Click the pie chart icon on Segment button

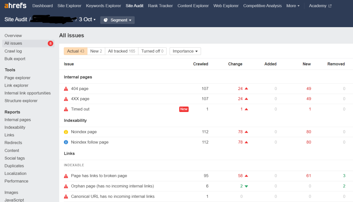pos(105,20)
